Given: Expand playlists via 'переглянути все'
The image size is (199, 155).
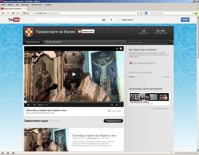Looking at the screenshot, I should coord(161,109).
